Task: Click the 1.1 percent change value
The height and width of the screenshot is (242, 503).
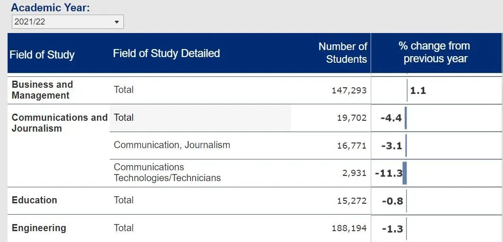Action: (418, 90)
